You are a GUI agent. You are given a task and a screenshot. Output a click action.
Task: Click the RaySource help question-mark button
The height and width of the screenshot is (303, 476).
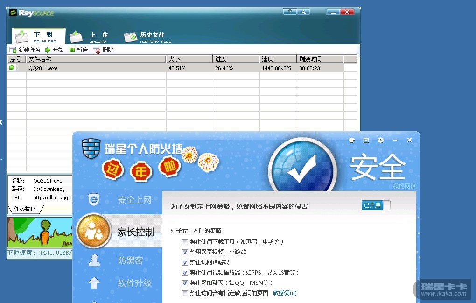pos(290,12)
